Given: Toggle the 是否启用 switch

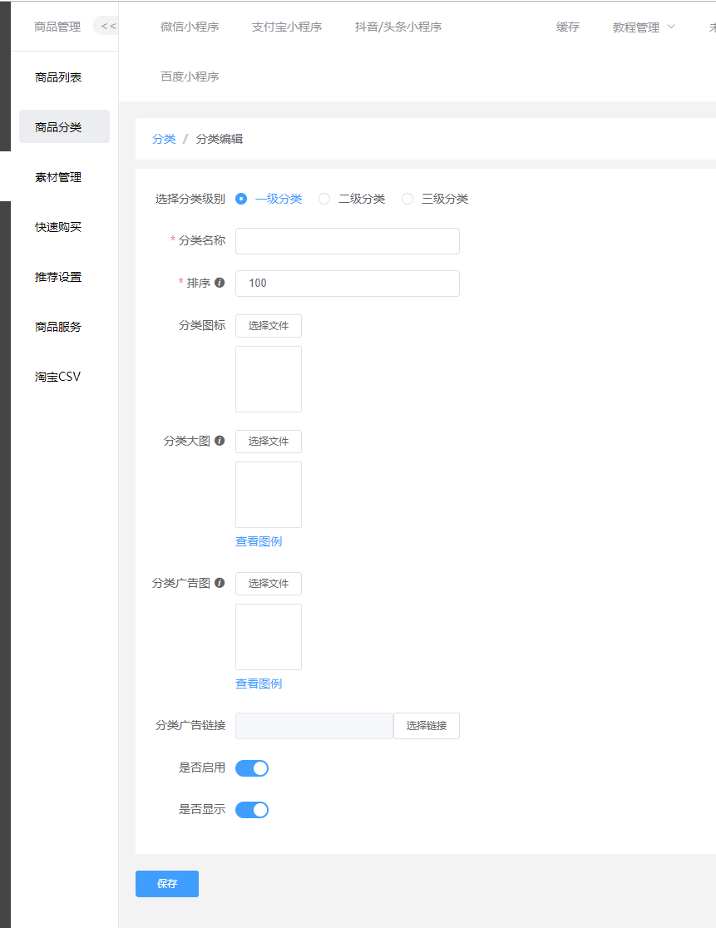Looking at the screenshot, I should click(x=252, y=768).
